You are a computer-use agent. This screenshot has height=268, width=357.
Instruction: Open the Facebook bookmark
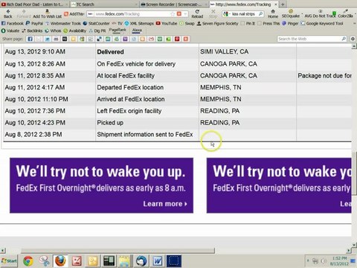pos(13,23)
